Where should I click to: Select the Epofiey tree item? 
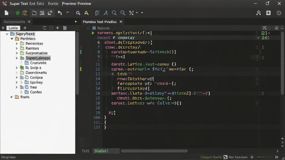point(36,82)
